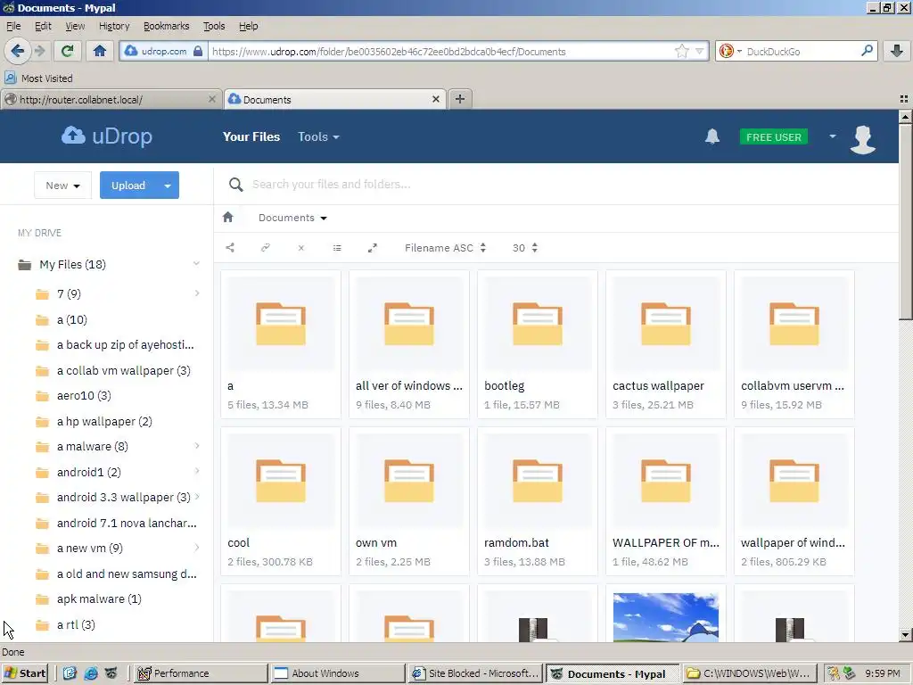Open the account dropdown arrow near FREE USER
Screen dimensions: 913x685
(x=833, y=136)
